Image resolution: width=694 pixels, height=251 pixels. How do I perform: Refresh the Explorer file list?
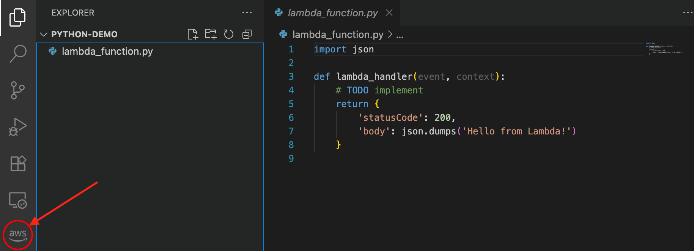(x=228, y=34)
